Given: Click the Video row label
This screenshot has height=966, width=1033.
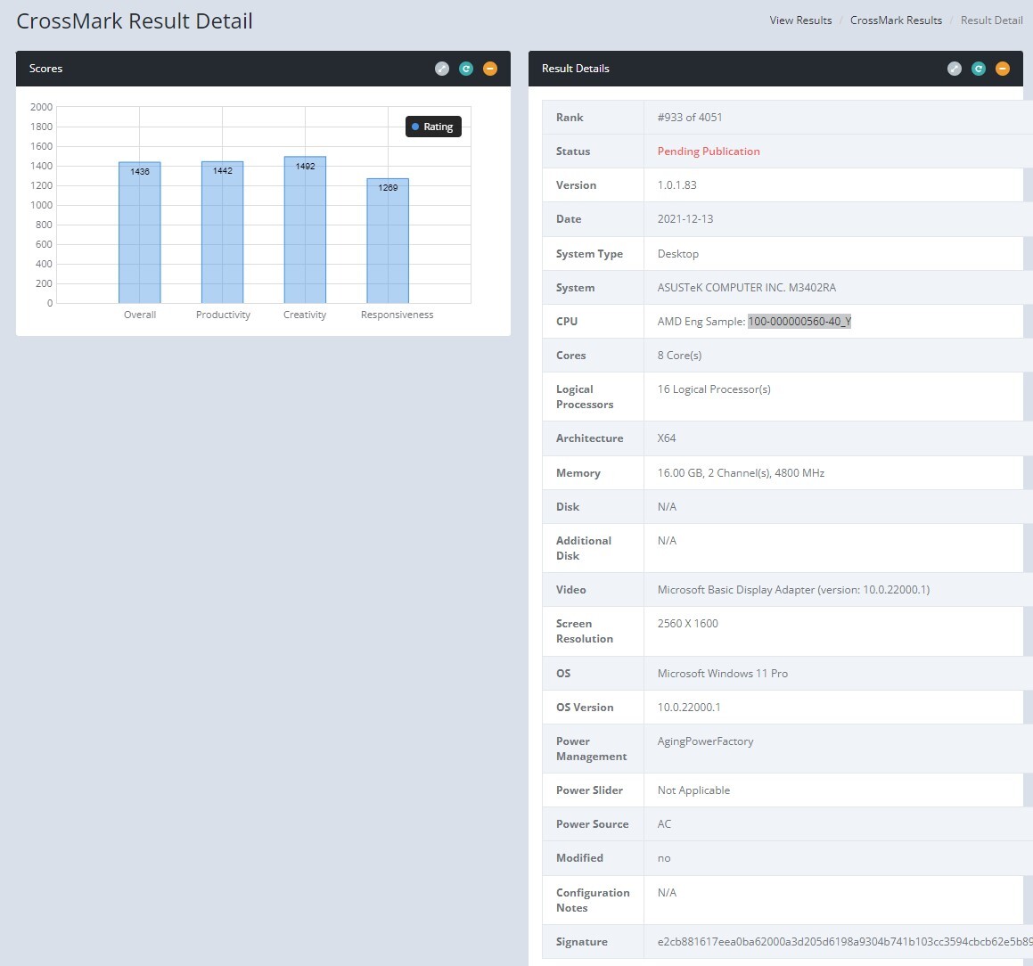Looking at the screenshot, I should click(571, 590).
